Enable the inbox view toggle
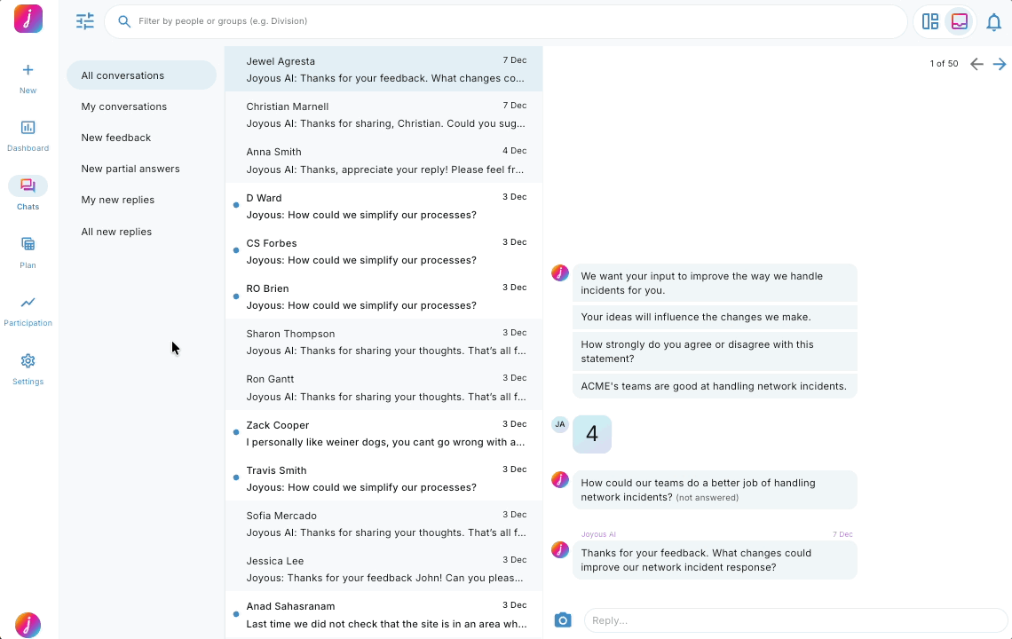This screenshot has height=639, width=1012. (x=960, y=20)
